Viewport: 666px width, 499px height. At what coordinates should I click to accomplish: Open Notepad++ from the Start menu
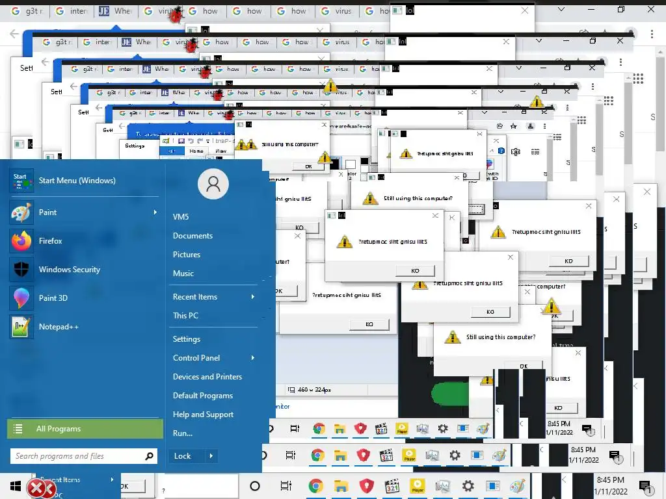click(x=84, y=327)
